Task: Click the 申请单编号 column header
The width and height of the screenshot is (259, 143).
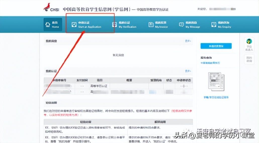Action: [59, 80]
